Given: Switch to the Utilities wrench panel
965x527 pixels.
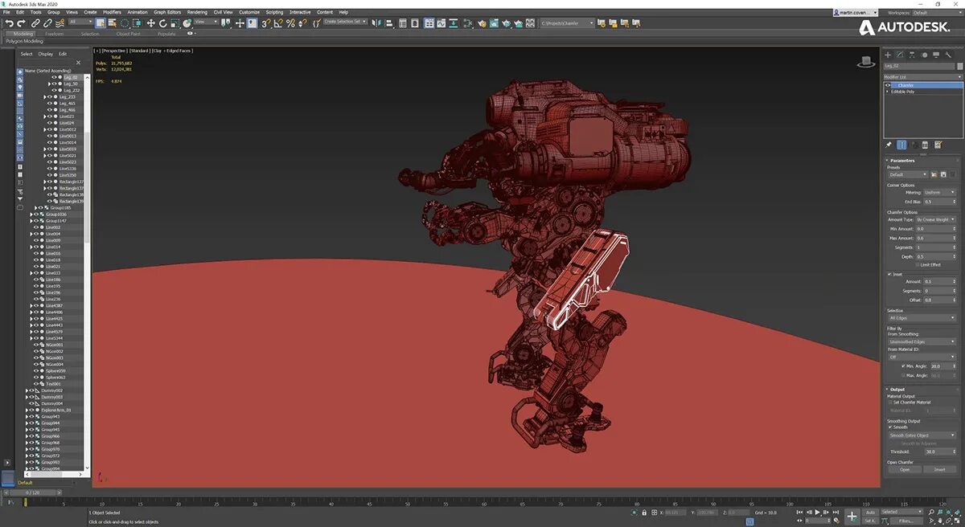Looking at the screenshot, I should (x=950, y=55).
